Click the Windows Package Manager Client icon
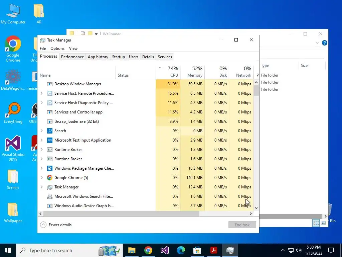Screen dimensions: 342x257 pos(50,168)
